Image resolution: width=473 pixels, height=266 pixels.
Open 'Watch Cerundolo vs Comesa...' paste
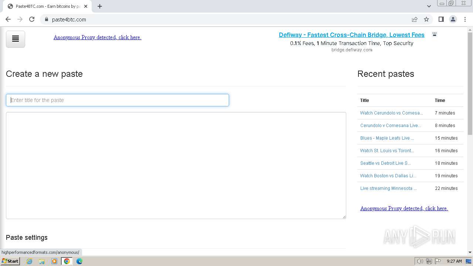(391, 113)
